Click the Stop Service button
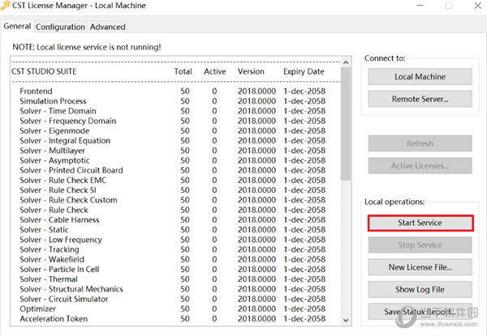This screenshot has width=487, height=336. coord(420,245)
